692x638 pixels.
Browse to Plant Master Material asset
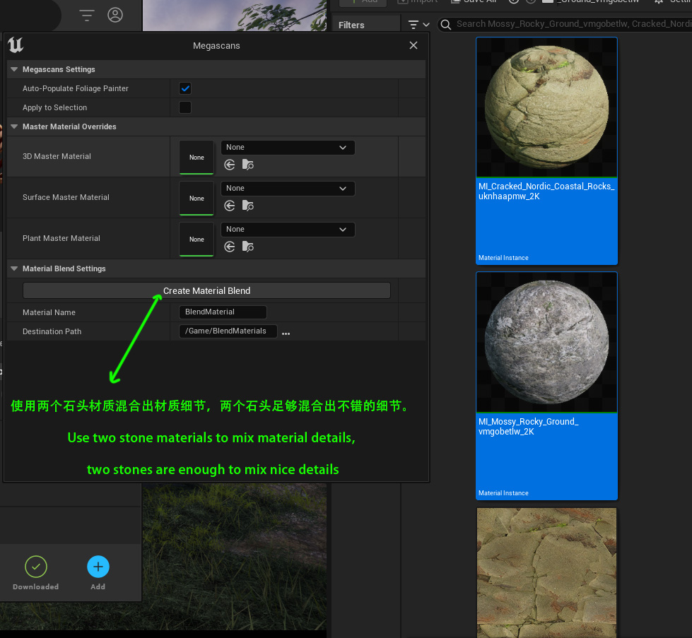coord(247,246)
